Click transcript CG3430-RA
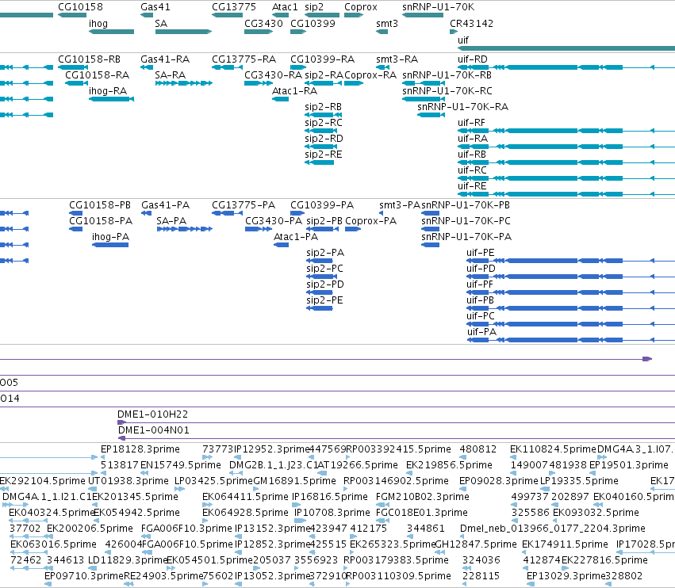The image size is (675, 588). [x=259, y=83]
